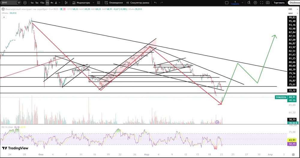The image size is (300, 158).
Task: Click the 99,83 price scale label
Action: [292, 18]
